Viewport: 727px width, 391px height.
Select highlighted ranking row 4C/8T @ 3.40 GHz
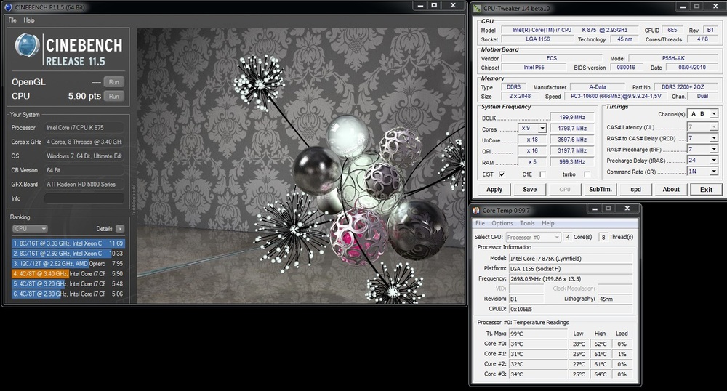pyautogui.click(x=68, y=274)
